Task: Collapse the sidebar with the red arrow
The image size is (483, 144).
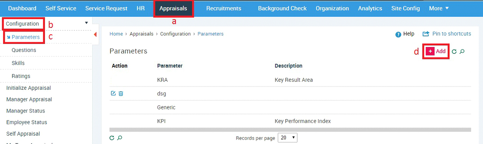Action: (x=95, y=34)
